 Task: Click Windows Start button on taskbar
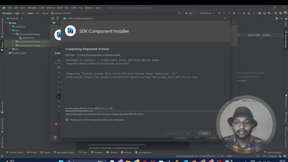(61, 161)
